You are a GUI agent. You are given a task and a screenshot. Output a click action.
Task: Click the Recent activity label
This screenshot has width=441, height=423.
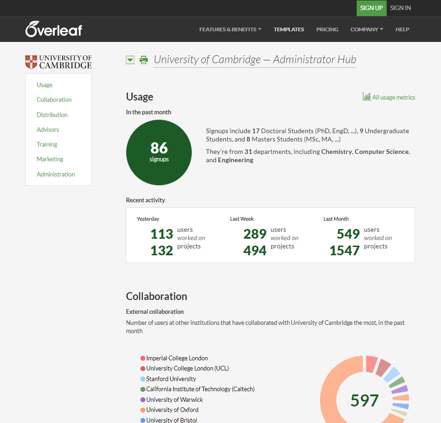146,200
